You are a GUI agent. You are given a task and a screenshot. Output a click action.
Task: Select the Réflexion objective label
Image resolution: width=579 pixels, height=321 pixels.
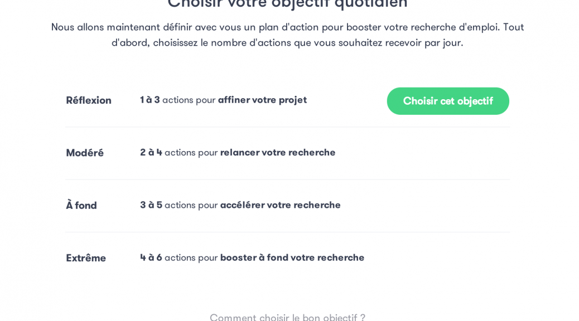[89, 100]
